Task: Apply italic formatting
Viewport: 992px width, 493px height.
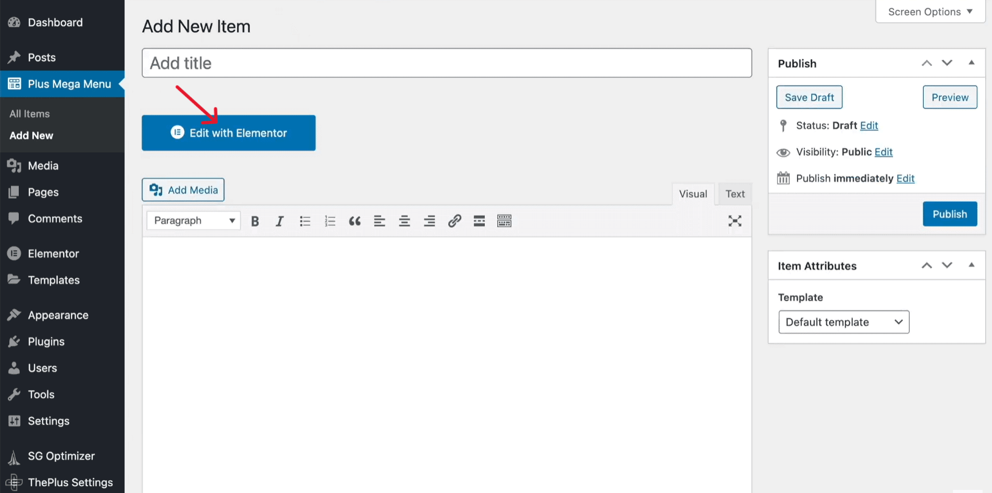Action: pyautogui.click(x=280, y=220)
